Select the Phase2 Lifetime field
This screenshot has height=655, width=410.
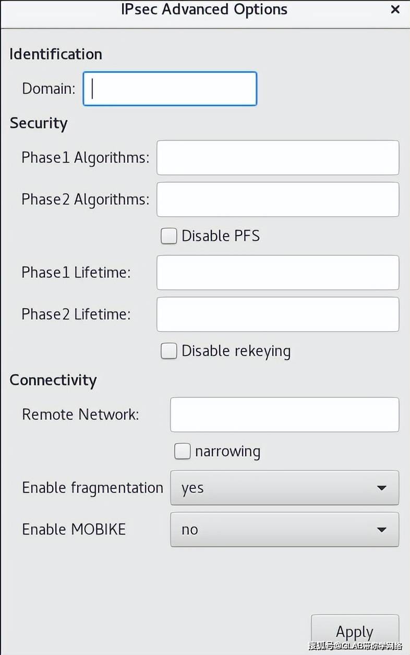(278, 314)
